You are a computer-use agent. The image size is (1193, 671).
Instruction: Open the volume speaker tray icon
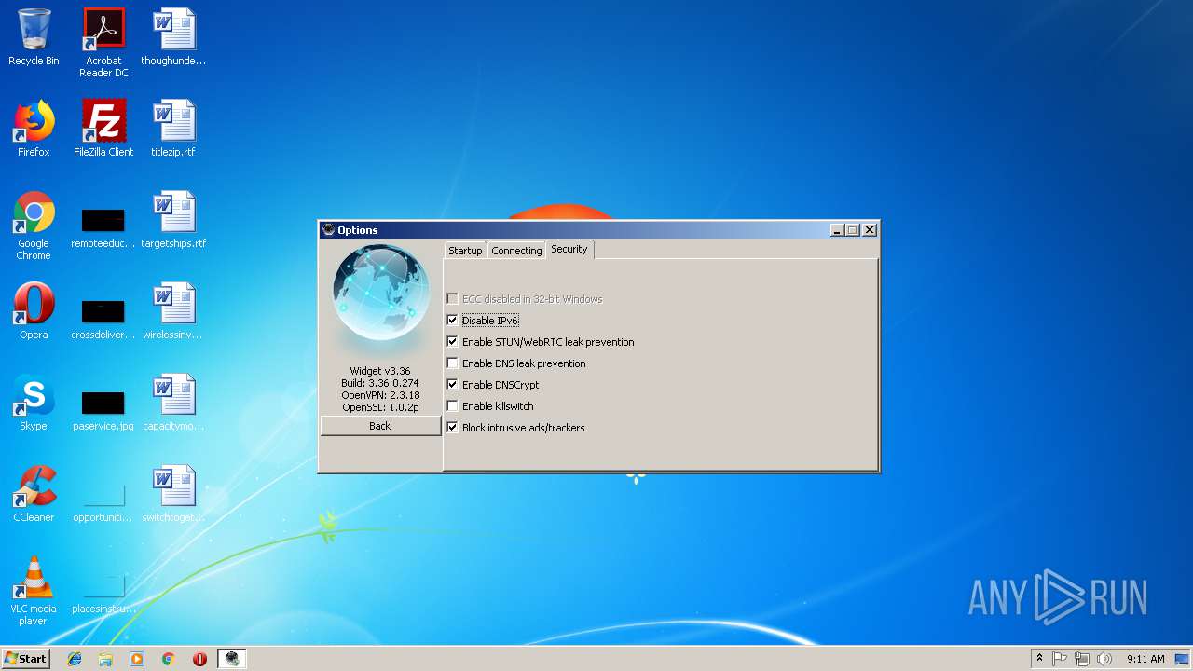pos(1104,659)
